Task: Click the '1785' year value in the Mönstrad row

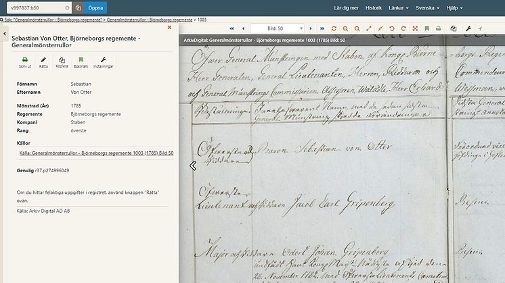Action: 76,105
